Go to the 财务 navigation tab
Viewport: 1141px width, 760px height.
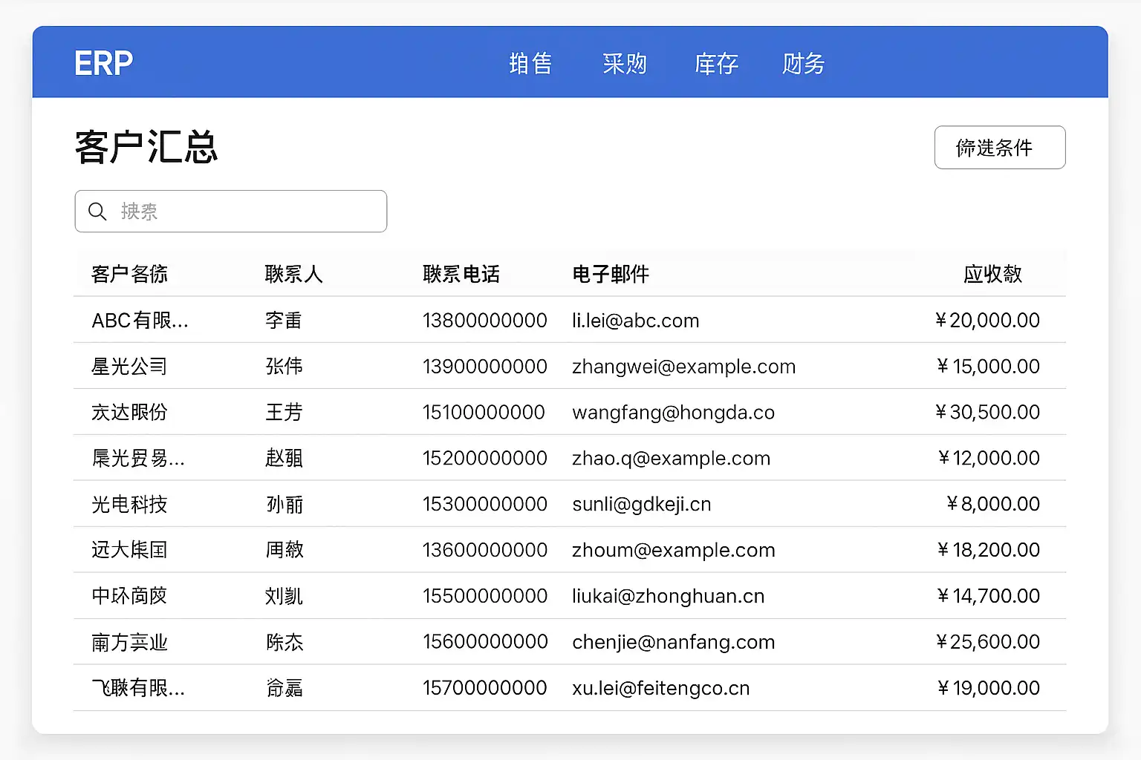click(x=803, y=64)
